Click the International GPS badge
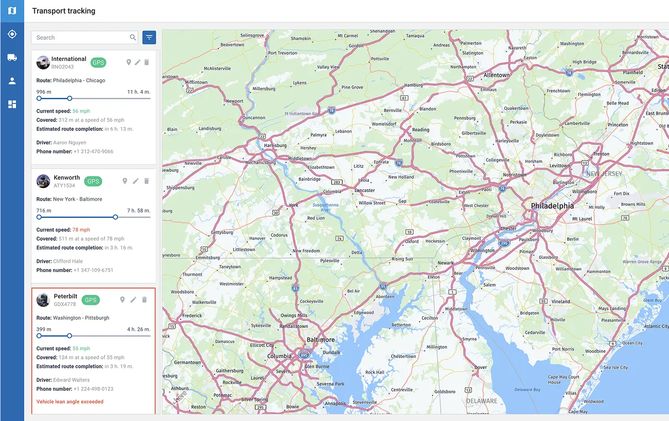This screenshot has width=669, height=421. (98, 63)
